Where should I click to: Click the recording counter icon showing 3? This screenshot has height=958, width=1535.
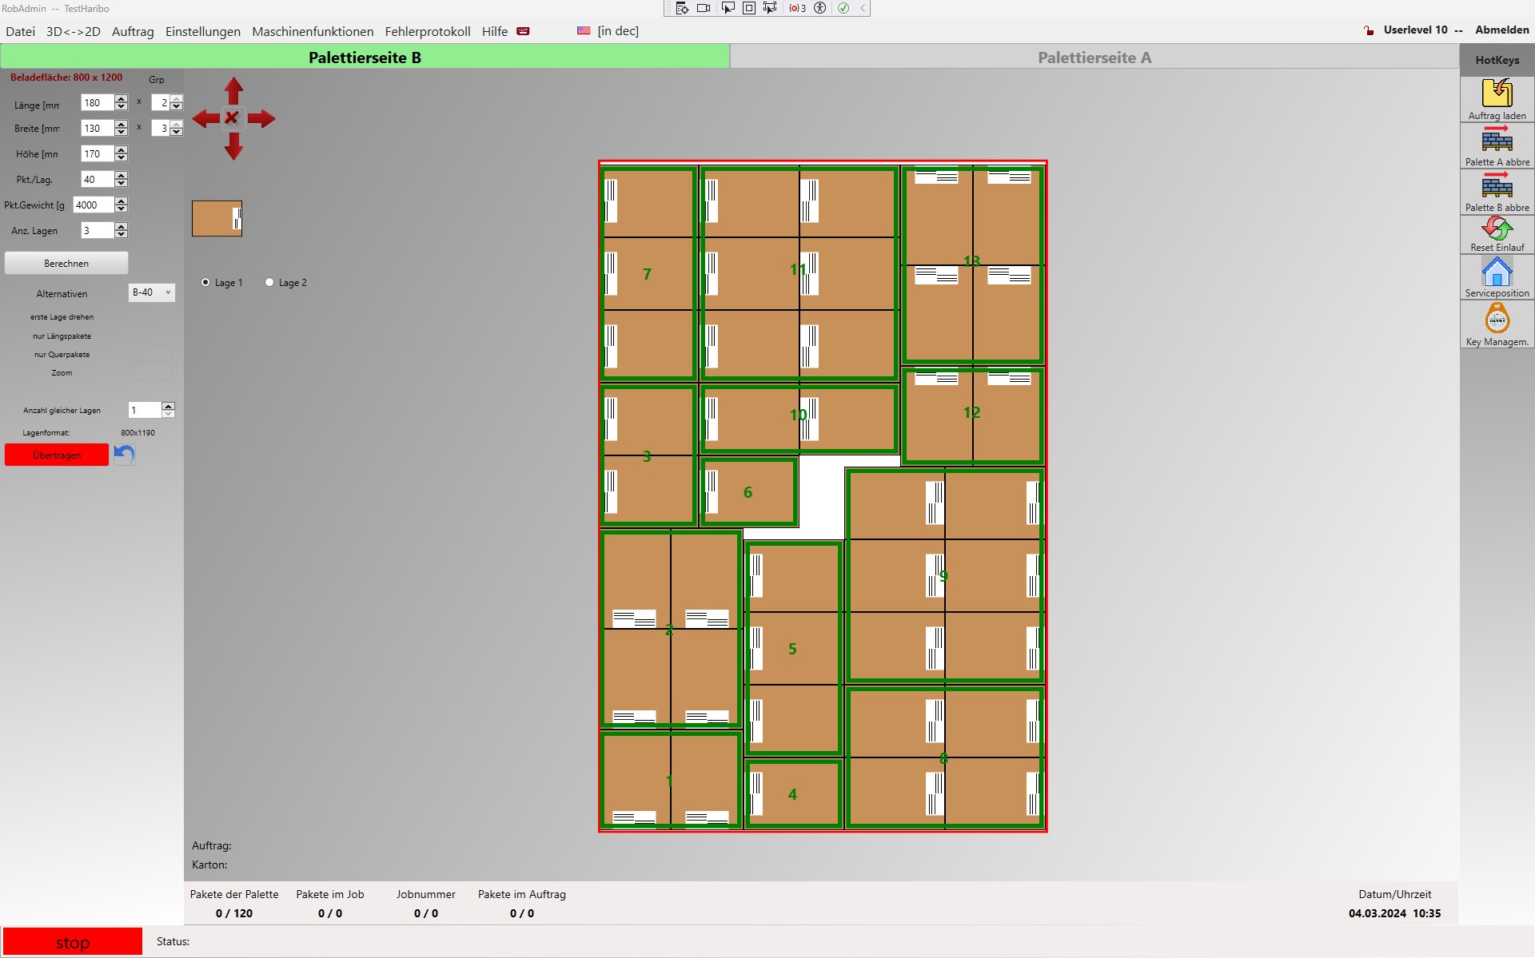797,8
